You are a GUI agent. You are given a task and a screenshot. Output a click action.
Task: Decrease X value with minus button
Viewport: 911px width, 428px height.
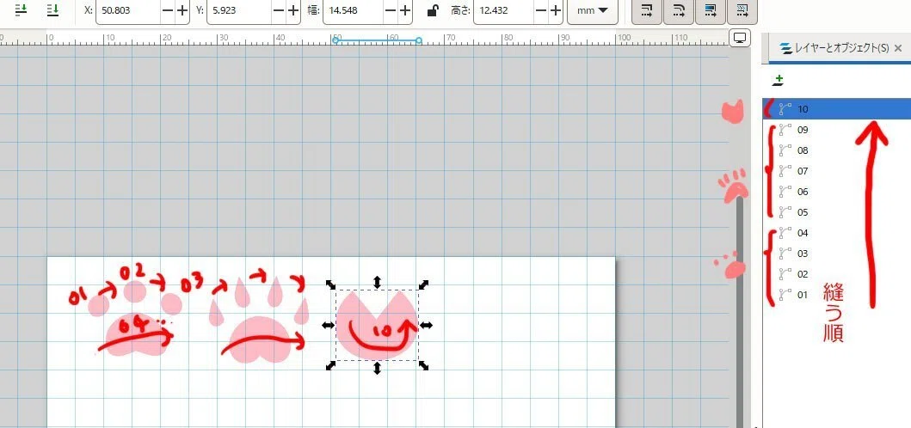(168, 10)
